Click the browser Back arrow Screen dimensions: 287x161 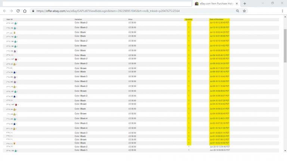(x=4, y=11)
